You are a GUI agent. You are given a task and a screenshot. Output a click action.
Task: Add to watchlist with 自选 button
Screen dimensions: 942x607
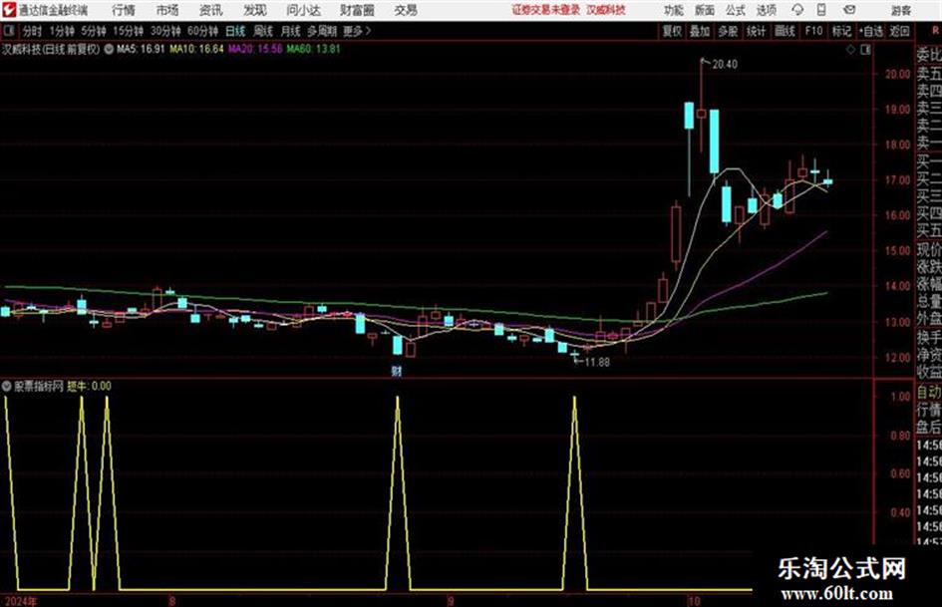coord(871,31)
